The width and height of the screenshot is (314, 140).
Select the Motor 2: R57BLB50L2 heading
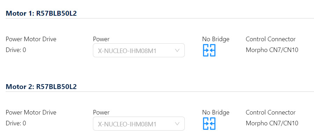click(x=41, y=87)
